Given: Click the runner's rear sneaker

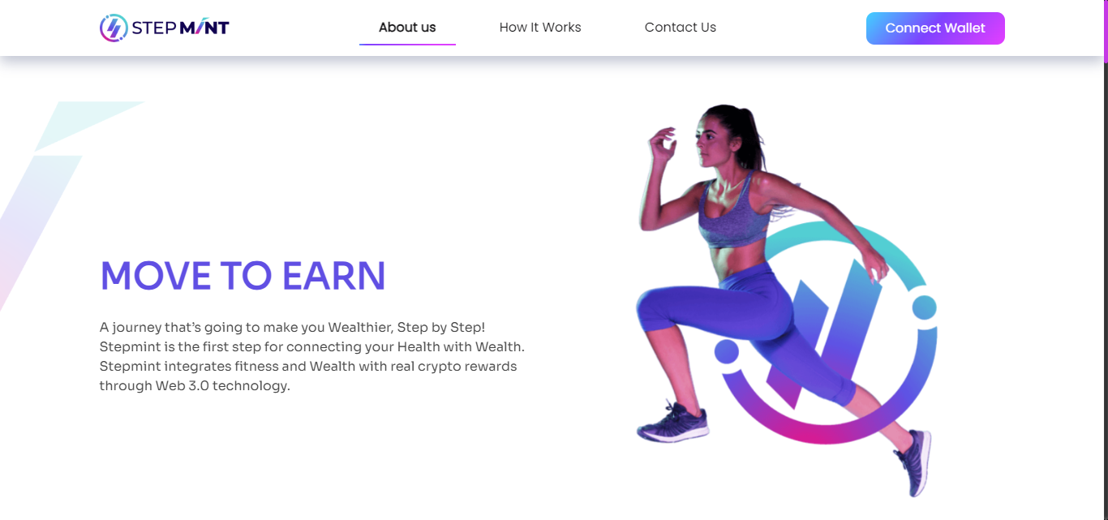Looking at the screenshot, I should pyautogui.click(x=915, y=462).
